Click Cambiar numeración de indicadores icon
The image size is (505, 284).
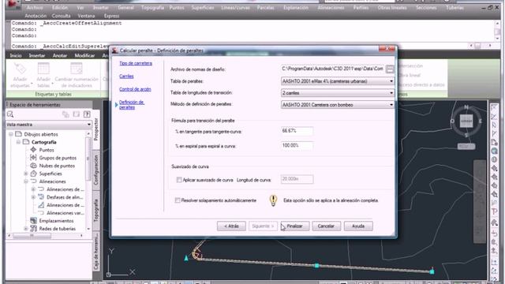(x=77, y=69)
